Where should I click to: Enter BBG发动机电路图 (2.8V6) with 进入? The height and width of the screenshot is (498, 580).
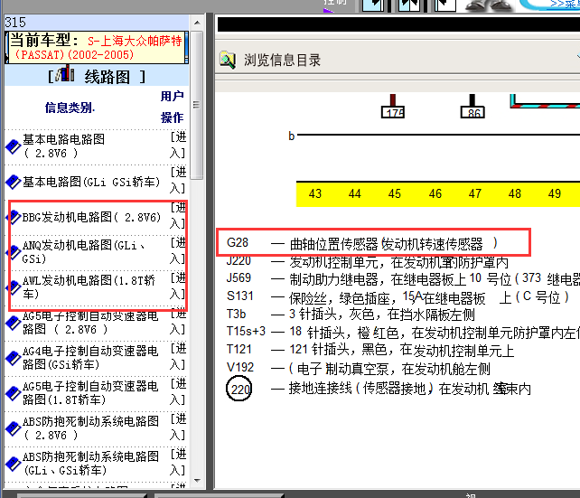pyautogui.click(x=178, y=216)
